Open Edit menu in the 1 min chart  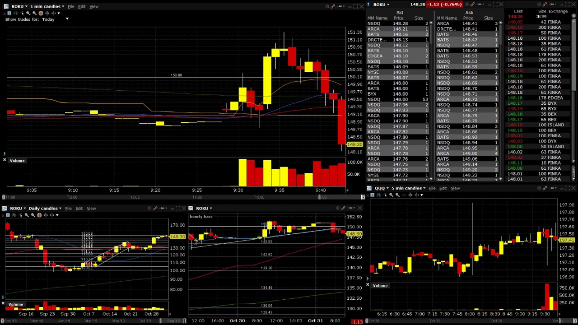pyautogui.click(x=82, y=6)
